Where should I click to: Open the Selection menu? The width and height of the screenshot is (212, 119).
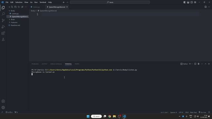[x=19, y=2]
